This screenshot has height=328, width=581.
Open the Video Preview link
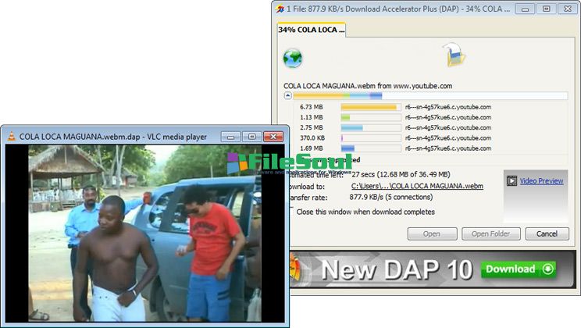pyautogui.click(x=541, y=181)
